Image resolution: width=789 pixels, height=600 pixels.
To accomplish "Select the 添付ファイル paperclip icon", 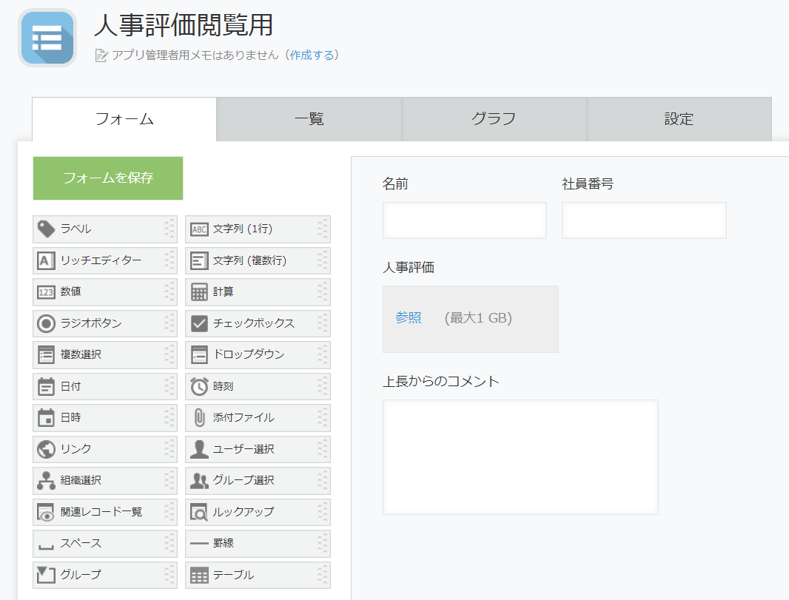I will [199, 417].
